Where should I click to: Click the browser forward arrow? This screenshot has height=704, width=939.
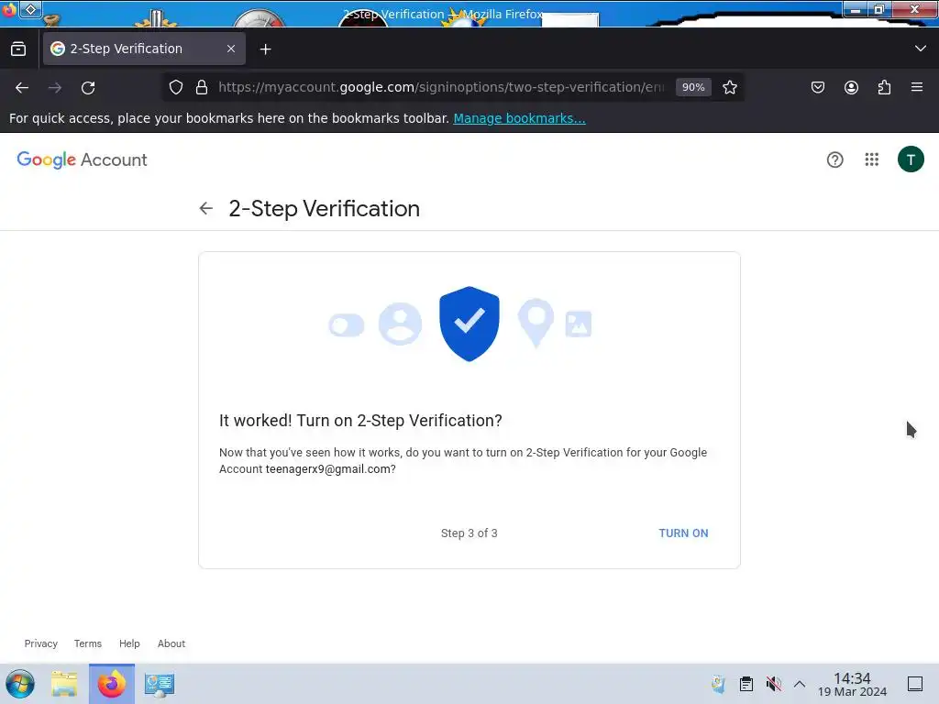pos(55,88)
